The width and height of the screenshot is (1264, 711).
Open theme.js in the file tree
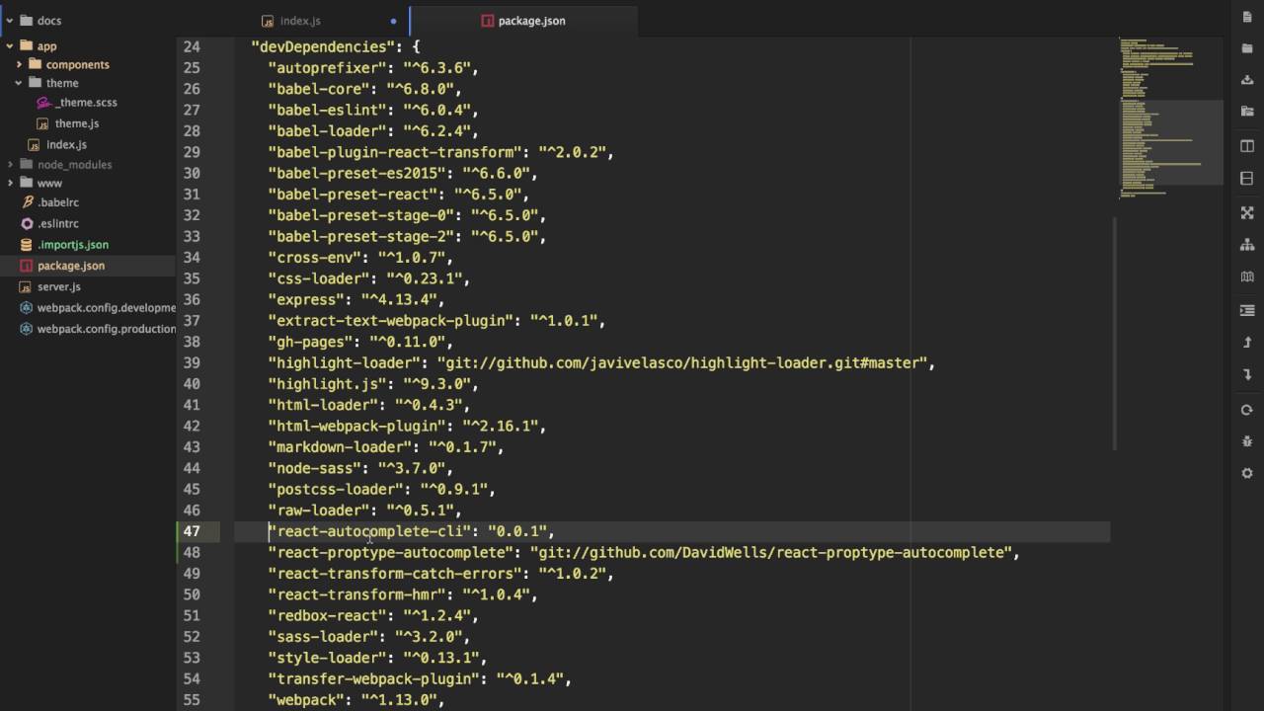77,123
